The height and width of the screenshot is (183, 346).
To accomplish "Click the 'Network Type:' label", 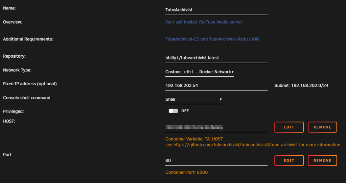I will (x=17, y=70).
